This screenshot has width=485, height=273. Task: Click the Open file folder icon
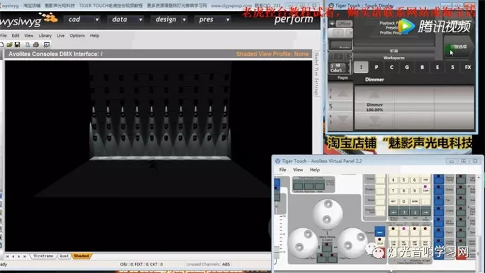9,45
